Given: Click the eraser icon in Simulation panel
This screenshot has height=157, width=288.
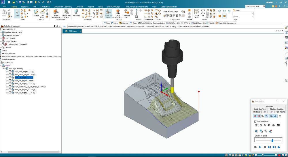Looking at the screenshot, I should 270,131.
